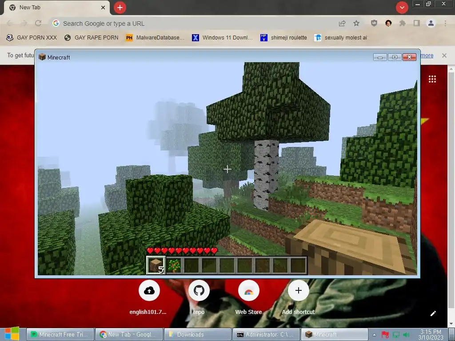Click the page scrollbar up arrow
The image size is (455, 341).
pos(451,69)
